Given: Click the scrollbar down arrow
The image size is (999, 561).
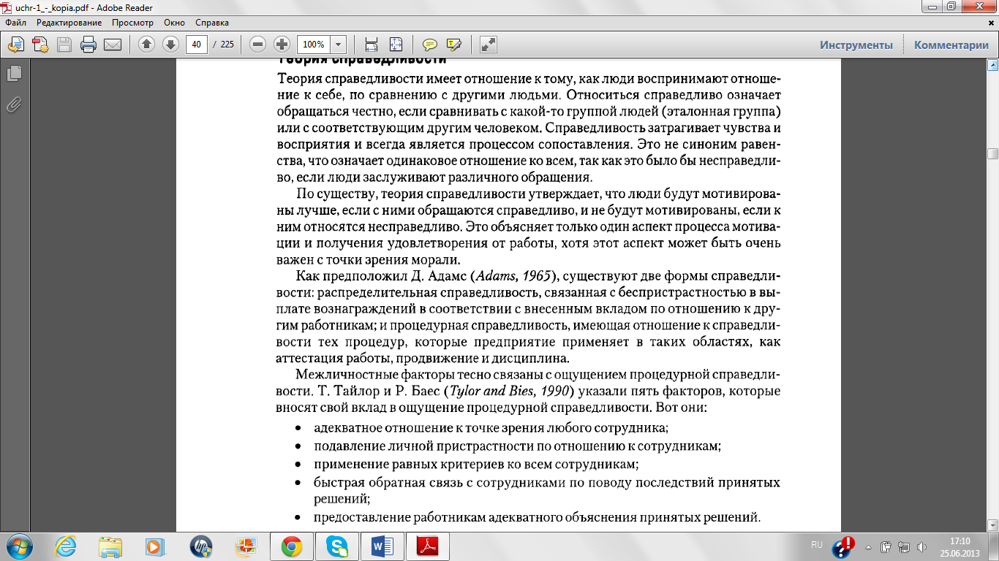Looking at the screenshot, I should 992,524.
